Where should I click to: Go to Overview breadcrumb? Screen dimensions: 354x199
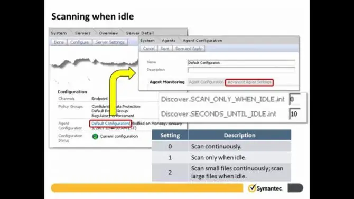(x=108, y=33)
